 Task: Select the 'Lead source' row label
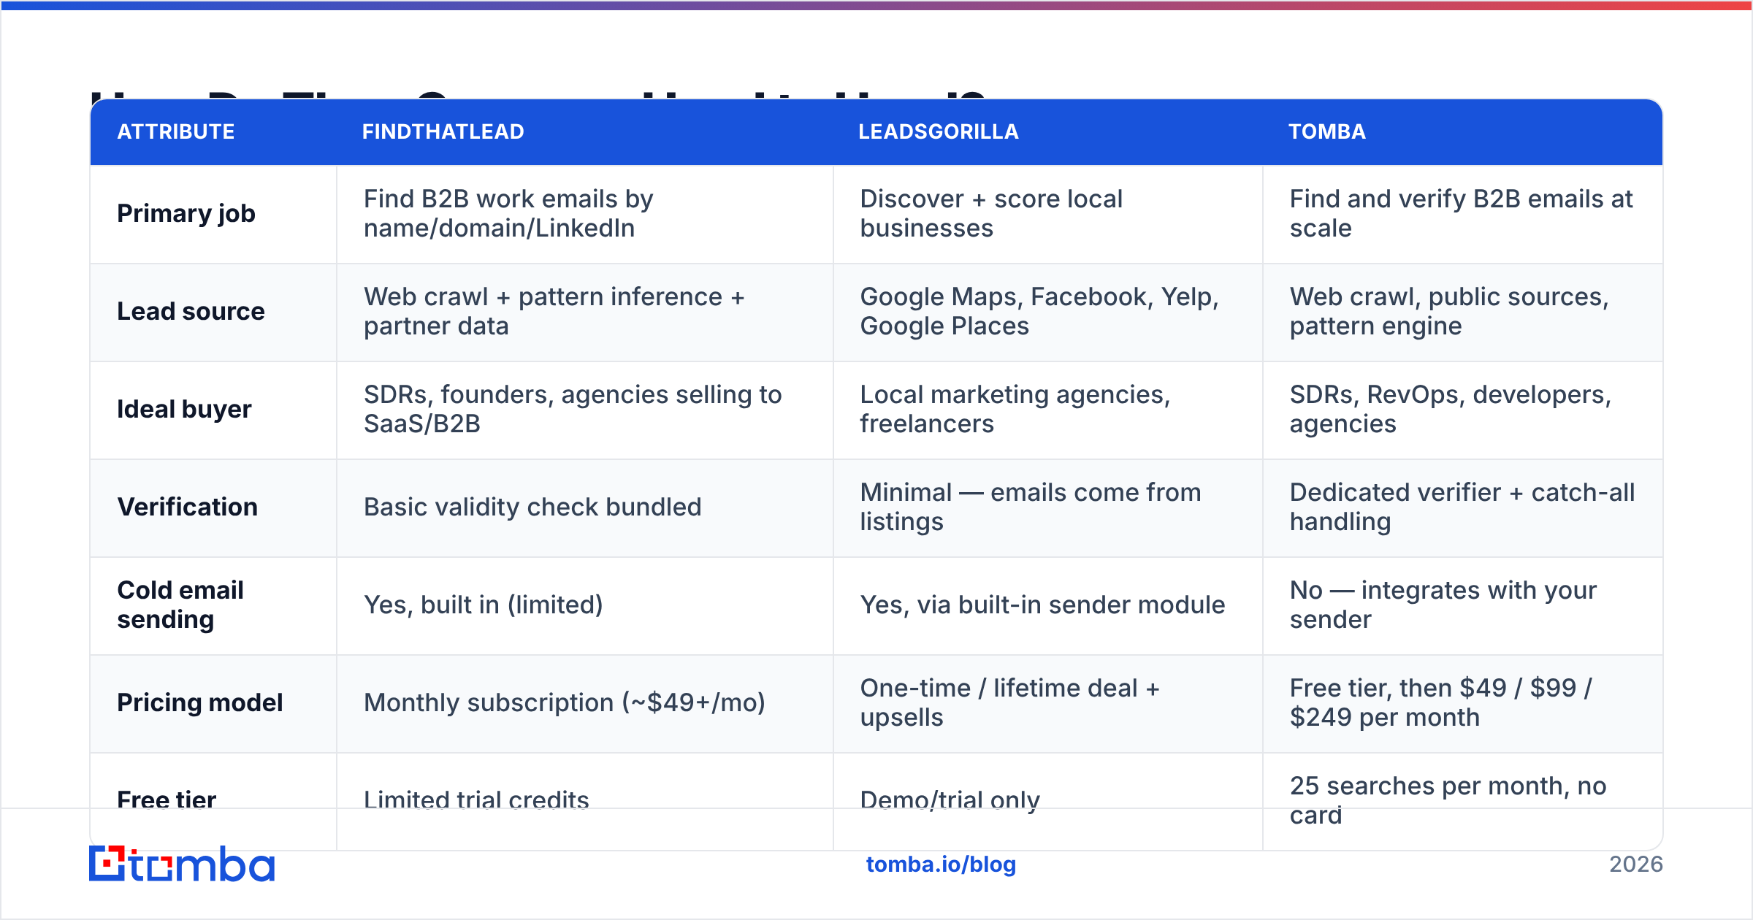[191, 311]
